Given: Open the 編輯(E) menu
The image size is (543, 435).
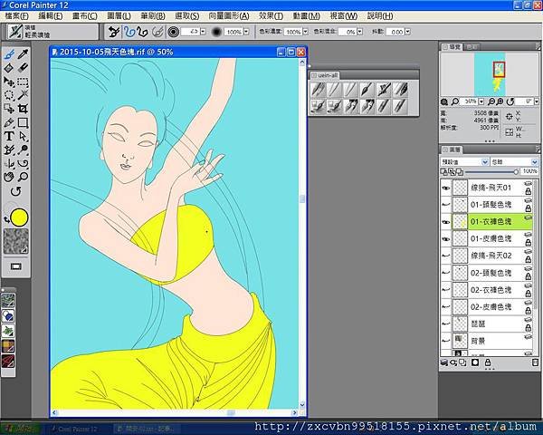Looking at the screenshot, I should coord(50,16).
